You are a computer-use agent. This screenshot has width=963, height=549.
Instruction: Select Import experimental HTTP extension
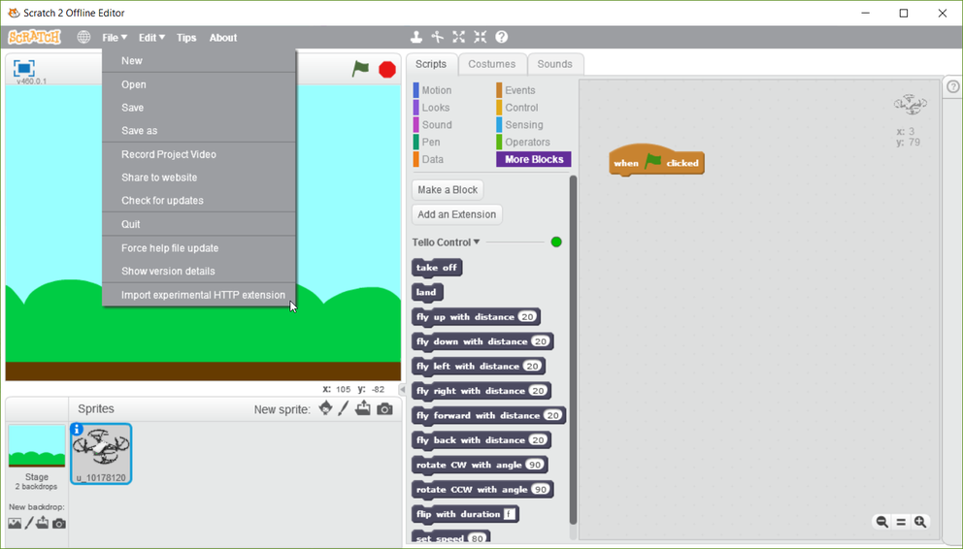coord(199,295)
